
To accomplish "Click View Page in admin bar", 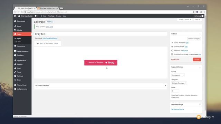I will tap(51, 16).
